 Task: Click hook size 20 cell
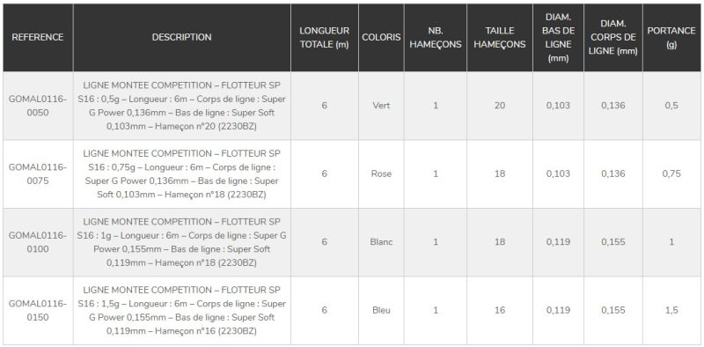coord(500,106)
